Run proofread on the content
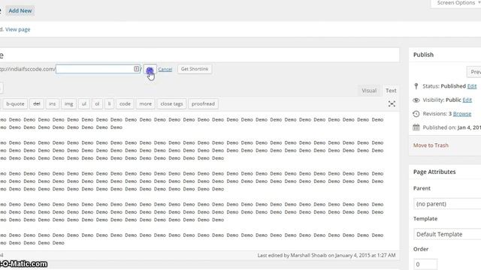Screen dimensions: 481x270 [203, 103]
